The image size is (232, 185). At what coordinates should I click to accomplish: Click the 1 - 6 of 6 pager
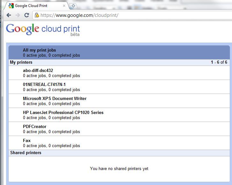(x=219, y=62)
